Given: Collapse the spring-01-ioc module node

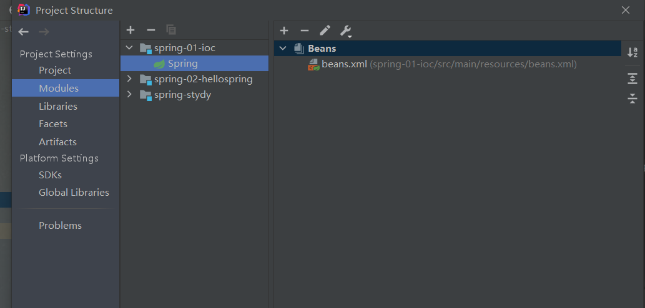Looking at the screenshot, I should coord(129,48).
